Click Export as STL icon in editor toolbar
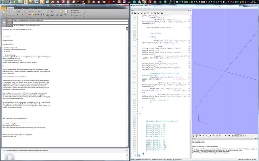259x161 pixels. (162, 13)
